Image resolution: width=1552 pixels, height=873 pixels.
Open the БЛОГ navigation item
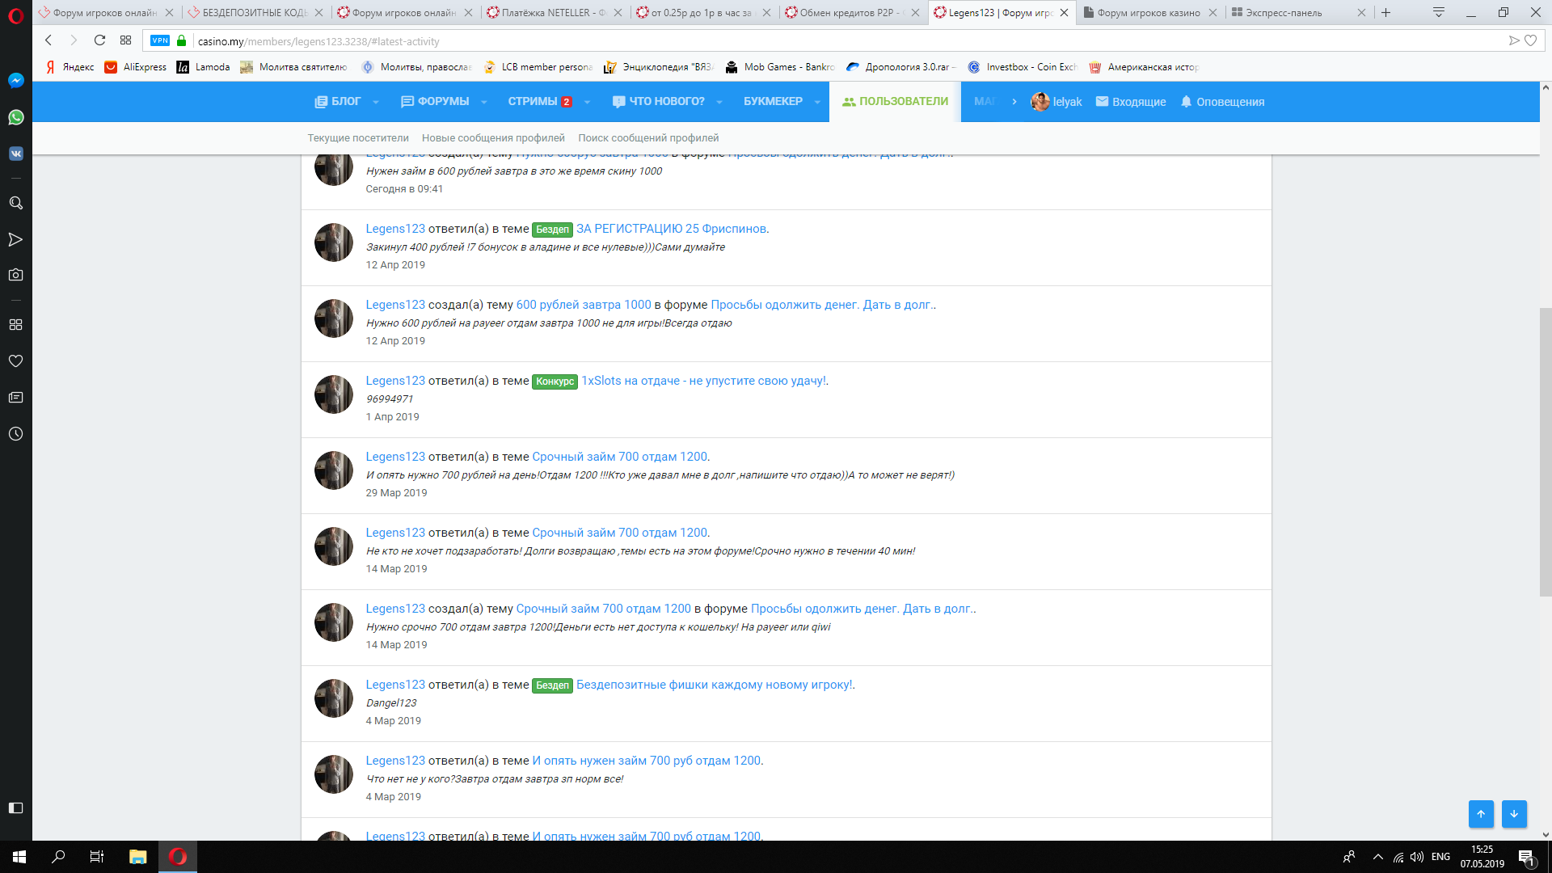pos(338,102)
